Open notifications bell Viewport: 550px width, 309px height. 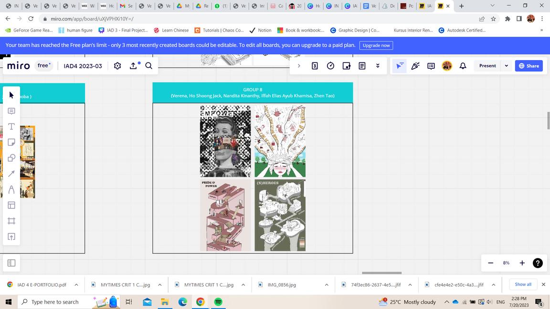tap(463, 66)
